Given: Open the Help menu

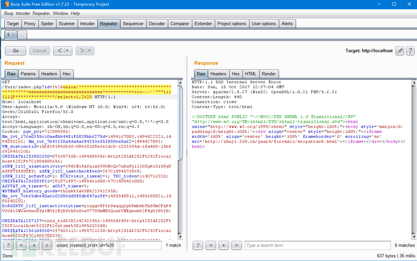Looking at the screenshot, I should 76,13.
